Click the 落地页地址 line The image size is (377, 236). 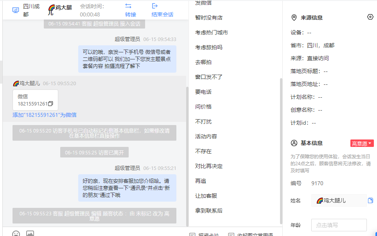click(x=309, y=84)
